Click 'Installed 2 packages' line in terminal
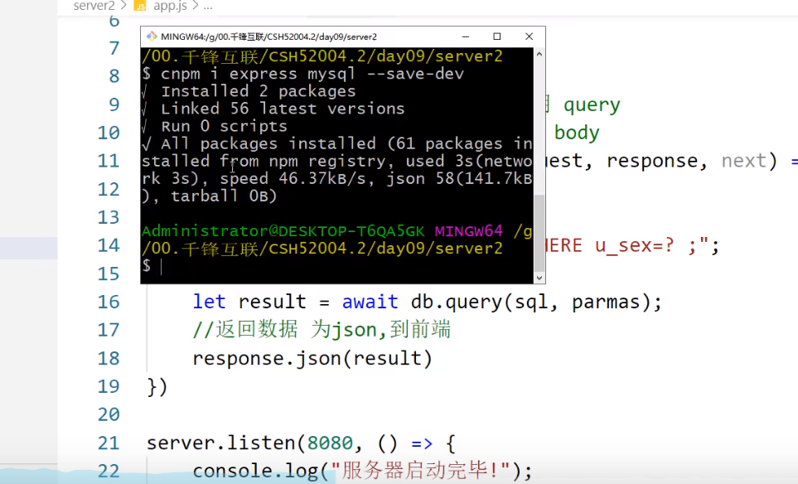 point(259,91)
